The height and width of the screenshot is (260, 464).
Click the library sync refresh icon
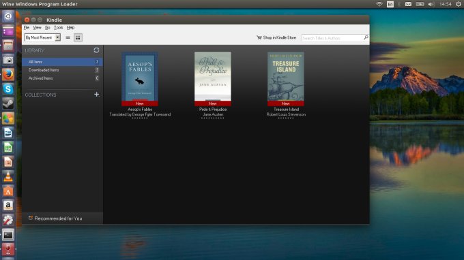(x=96, y=50)
